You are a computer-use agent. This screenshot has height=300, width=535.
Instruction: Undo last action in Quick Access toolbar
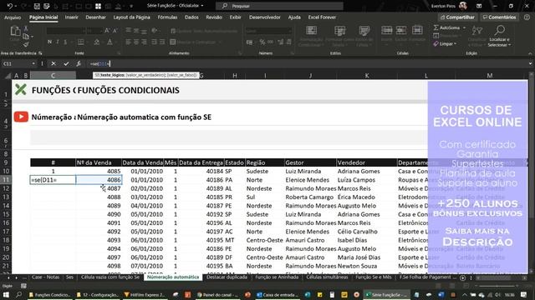[10, 6]
